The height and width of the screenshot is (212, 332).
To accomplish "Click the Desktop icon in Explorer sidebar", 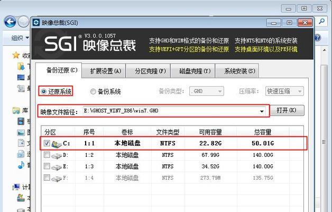I will (21, 77).
